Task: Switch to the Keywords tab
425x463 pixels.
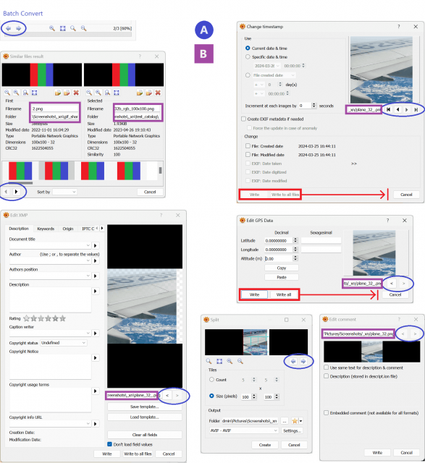Action: click(x=46, y=229)
